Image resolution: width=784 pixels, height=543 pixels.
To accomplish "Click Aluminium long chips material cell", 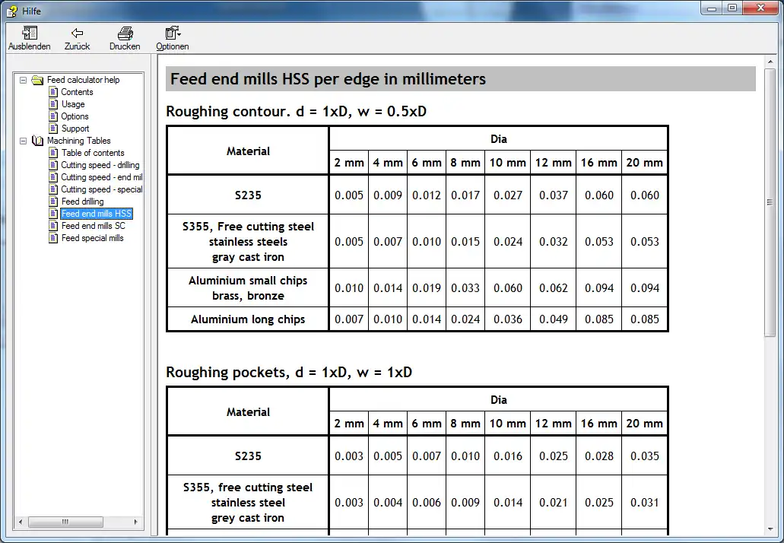I will click(x=248, y=319).
